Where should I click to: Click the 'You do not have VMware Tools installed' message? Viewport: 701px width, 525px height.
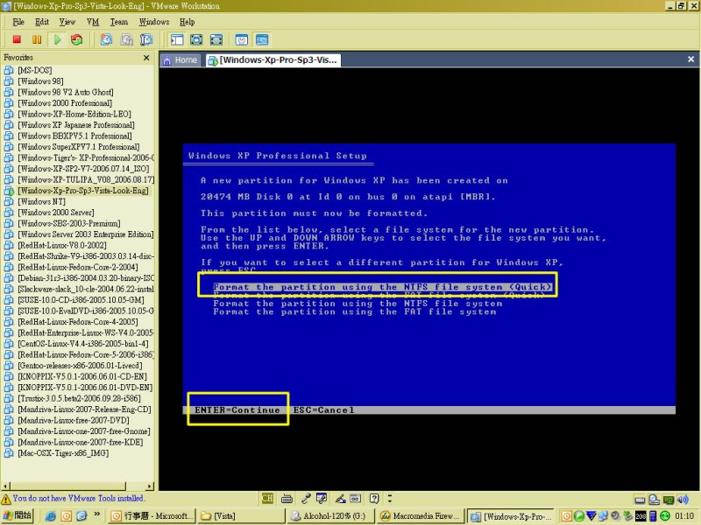click(78, 498)
